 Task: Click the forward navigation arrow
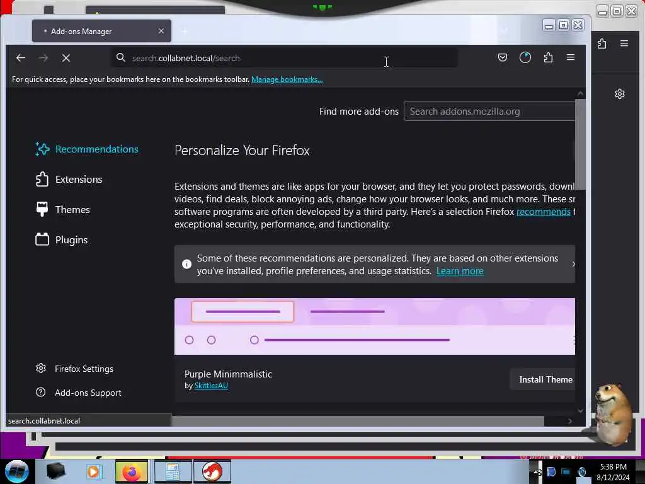point(43,58)
